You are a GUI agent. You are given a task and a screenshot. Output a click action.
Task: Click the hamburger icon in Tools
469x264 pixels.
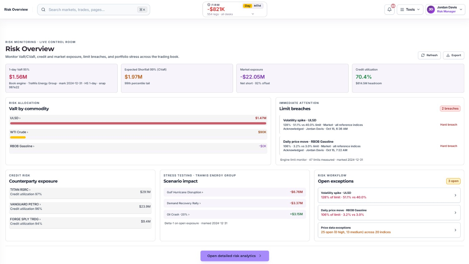pos(402,10)
